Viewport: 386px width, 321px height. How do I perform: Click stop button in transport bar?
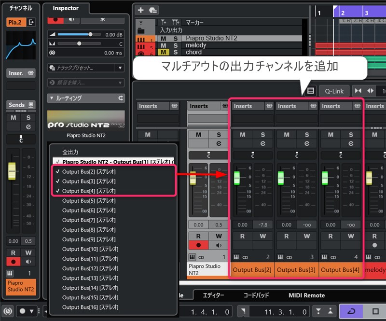pyautogui.click(x=375, y=311)
